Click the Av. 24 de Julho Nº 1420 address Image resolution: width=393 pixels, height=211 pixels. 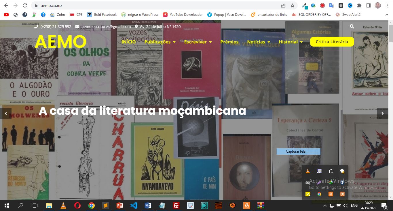click(x=157, y=26)
